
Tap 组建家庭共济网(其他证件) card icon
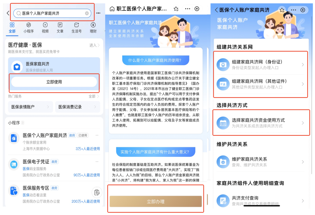[x=223, y=84]
